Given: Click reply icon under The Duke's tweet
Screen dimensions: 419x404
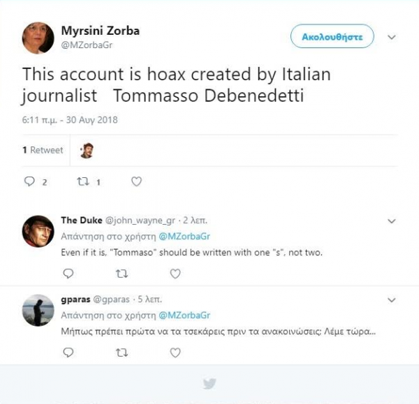Looking at the screenshot, I should coord(68,274).
